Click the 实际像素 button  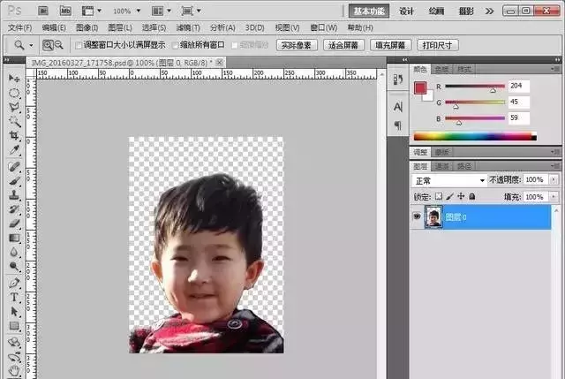(297, 45)
